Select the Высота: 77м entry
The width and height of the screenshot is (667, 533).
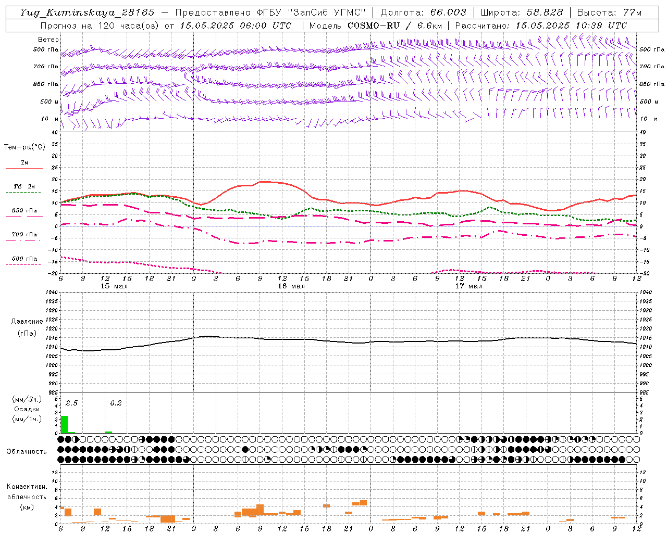pyautogui.click(x=609, y=12)
